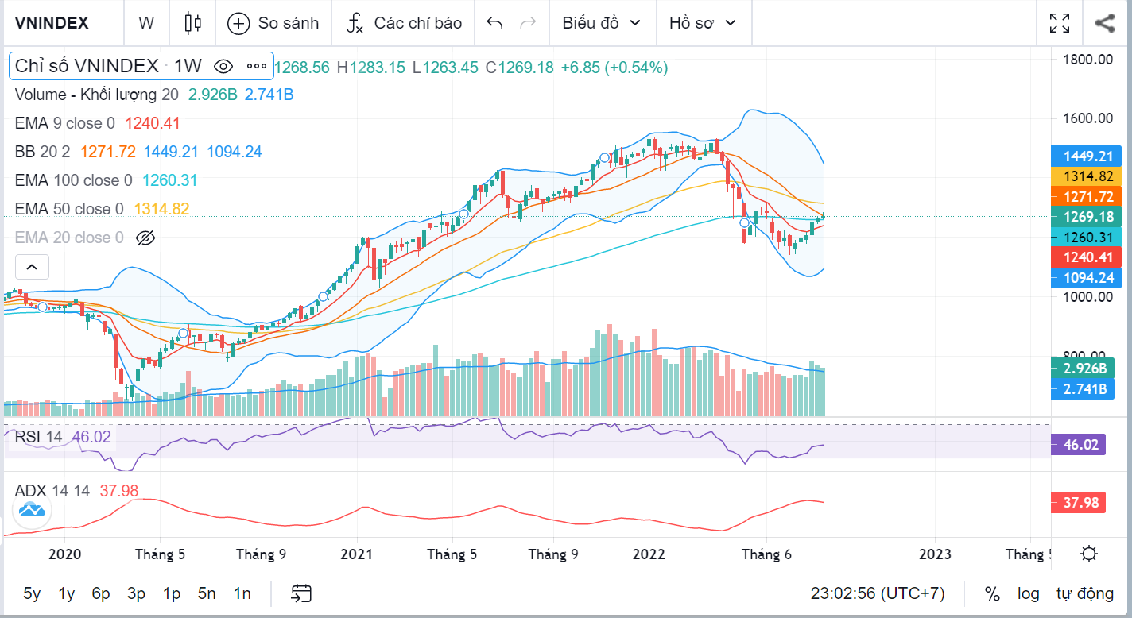
Task: Toggle tự động auto scale
Action: click(1084, 593)
